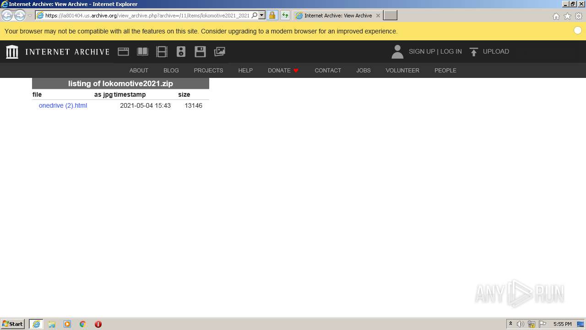The width and height of the screenshot is (586, 330).
Task: Open the Video film icon
Action: tap(162, 52)
